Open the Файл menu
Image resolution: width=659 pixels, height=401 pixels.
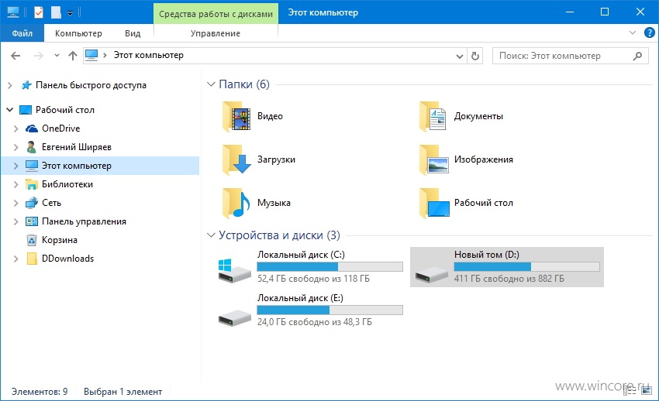coord(22,33)
